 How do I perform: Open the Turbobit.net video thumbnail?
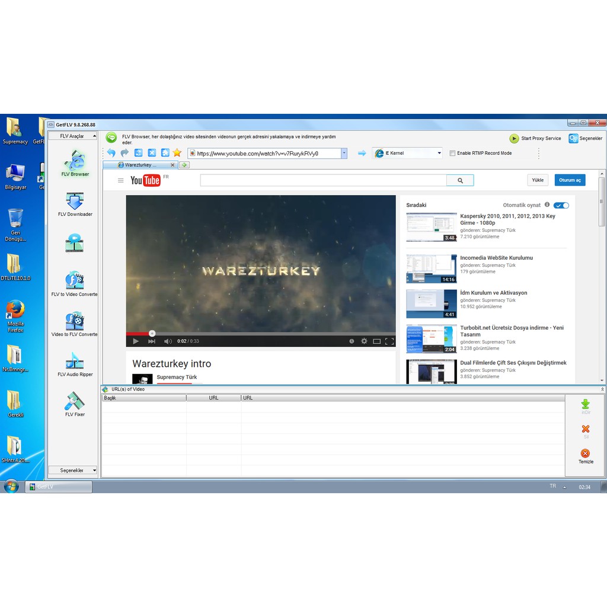pos(432,338)
